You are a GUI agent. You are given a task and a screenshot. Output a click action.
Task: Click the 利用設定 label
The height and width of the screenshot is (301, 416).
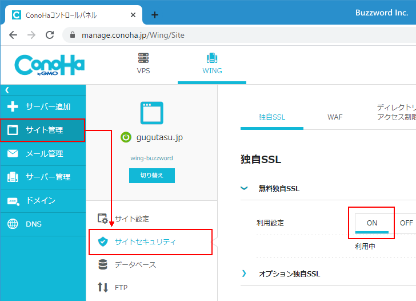pos(270,223)
